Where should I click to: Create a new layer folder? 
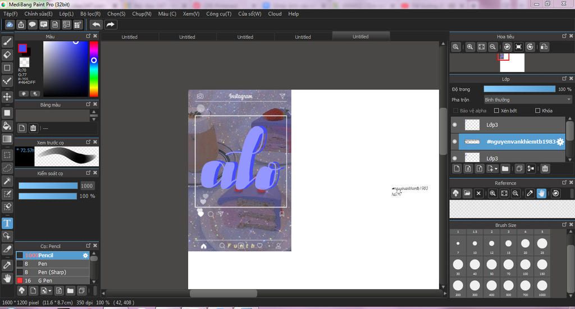pyautogui.click(x=505, y=169)
